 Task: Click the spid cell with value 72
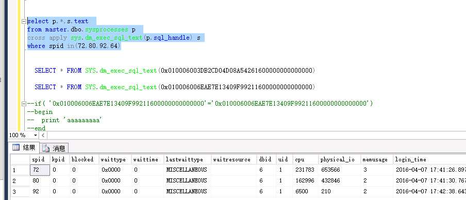[40, 170]
